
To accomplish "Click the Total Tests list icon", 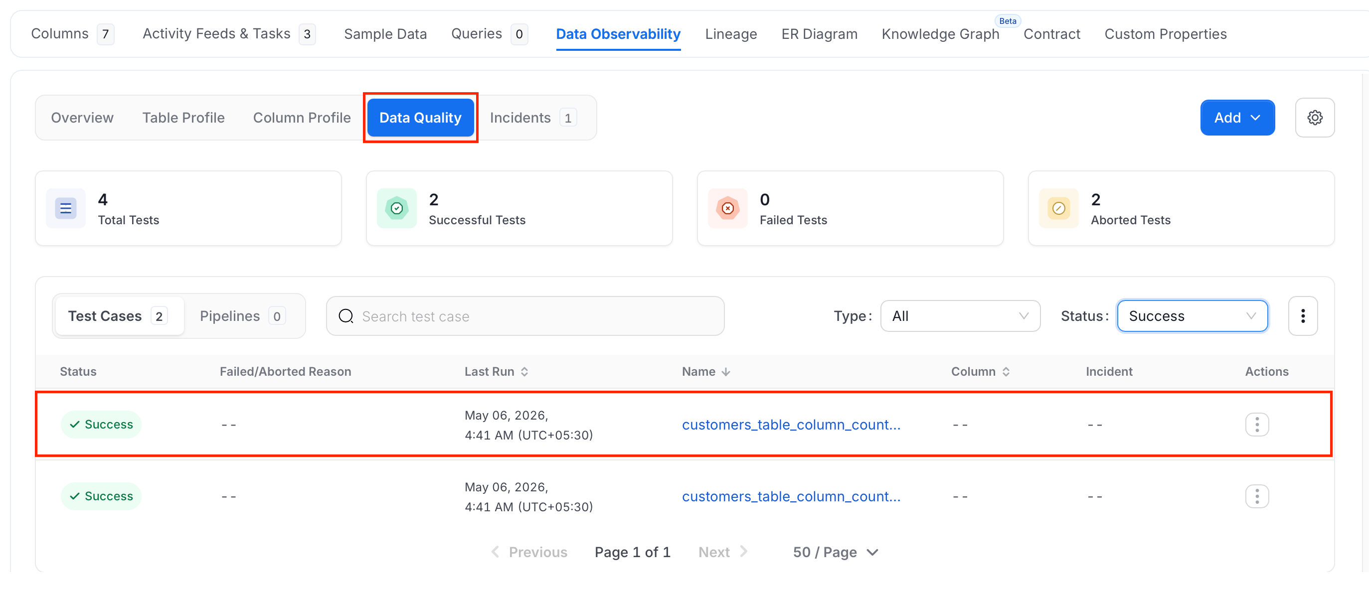I will click(66, 208).
